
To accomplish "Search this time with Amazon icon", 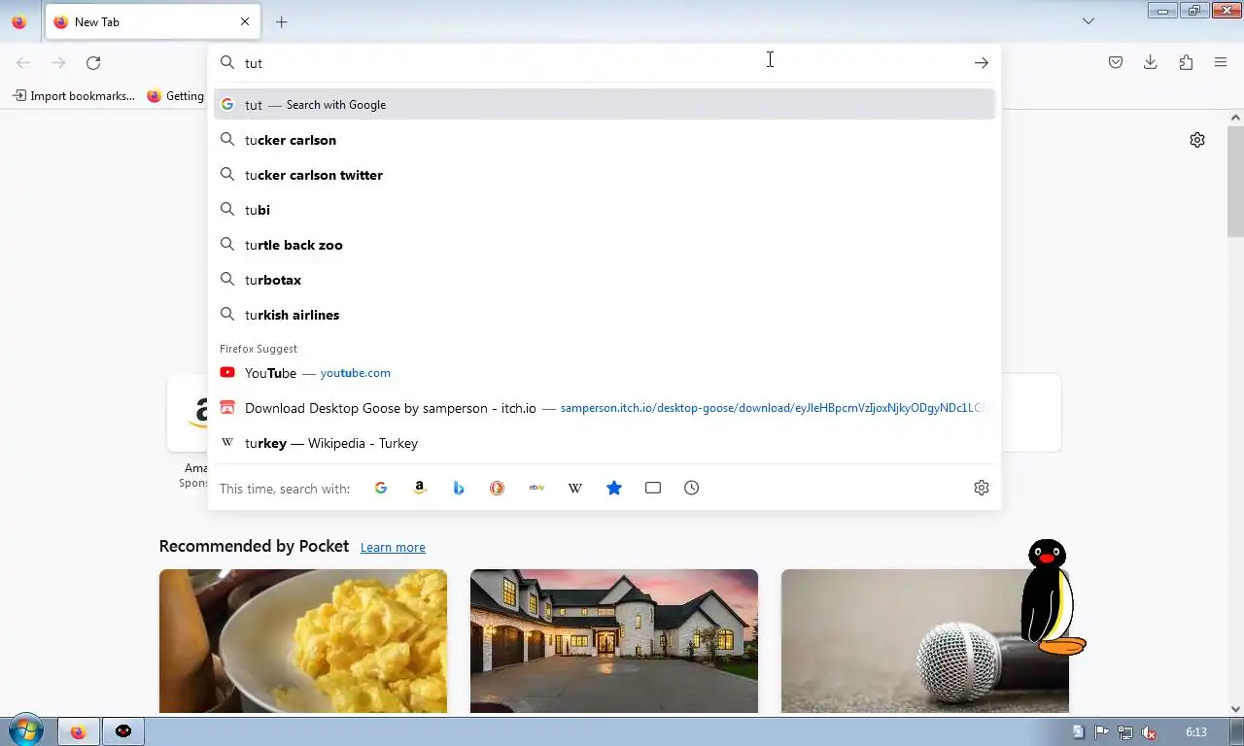I will point(420,488).
